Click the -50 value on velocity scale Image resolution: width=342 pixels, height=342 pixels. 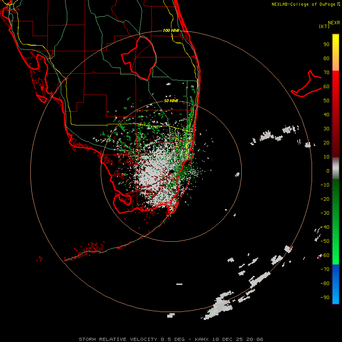[x=325, y=241]
